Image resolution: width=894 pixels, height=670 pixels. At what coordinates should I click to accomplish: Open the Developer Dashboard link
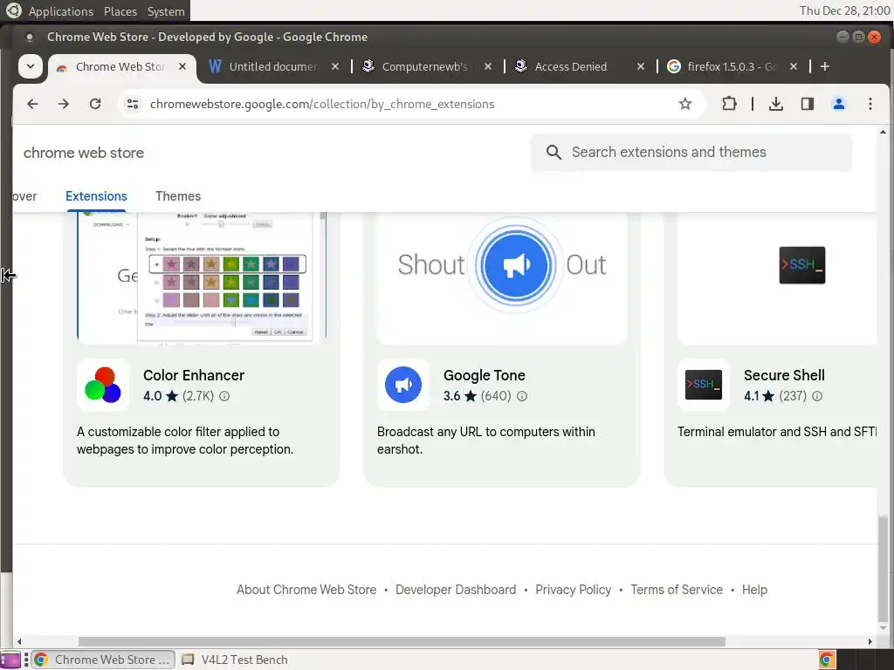coord(456,590)
